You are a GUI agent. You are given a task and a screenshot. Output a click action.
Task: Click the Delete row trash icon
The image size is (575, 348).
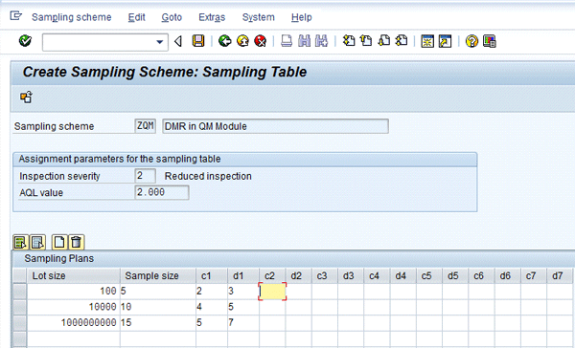click(x=76, y=242)
